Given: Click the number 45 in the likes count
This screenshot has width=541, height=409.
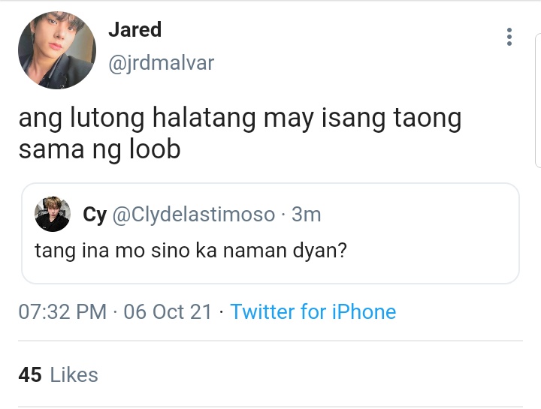Looking at the screenshot, I should [x=30, y=374].
